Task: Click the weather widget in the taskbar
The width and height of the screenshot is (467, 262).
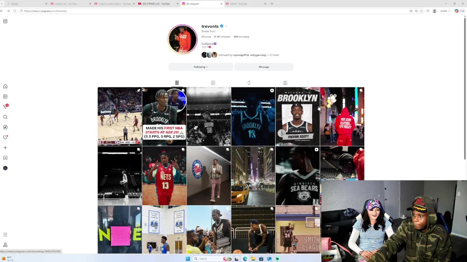Action: pyautogui.click(x=7, y=259)
